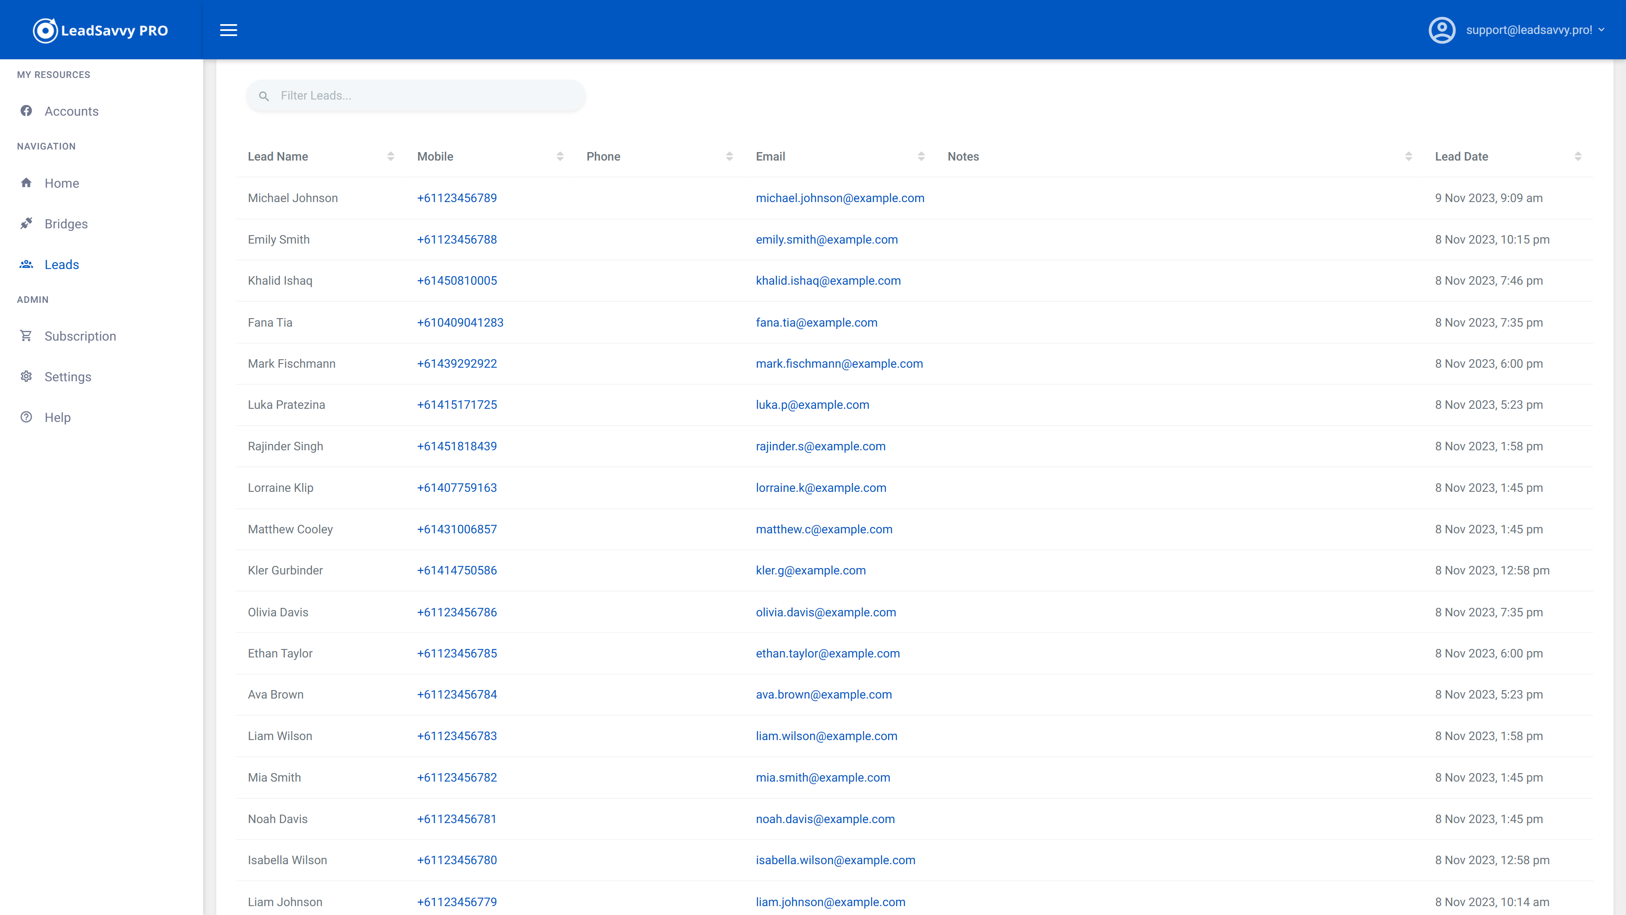Click the Subscription cart icon

pyautogui.click(x=26, y=336)
